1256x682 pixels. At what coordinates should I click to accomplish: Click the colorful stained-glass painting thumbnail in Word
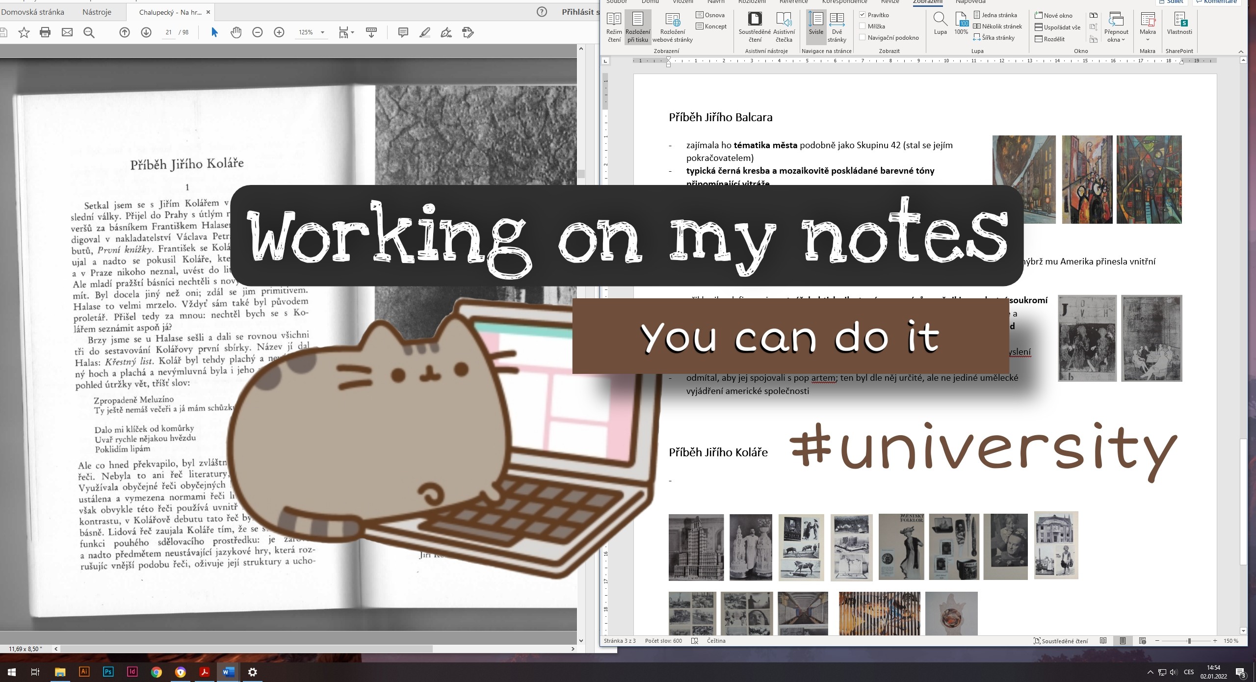click(1149, 180)
